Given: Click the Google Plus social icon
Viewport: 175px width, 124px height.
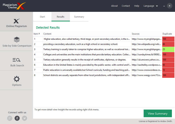Looking at the screenshot, I should click(10, 118).
